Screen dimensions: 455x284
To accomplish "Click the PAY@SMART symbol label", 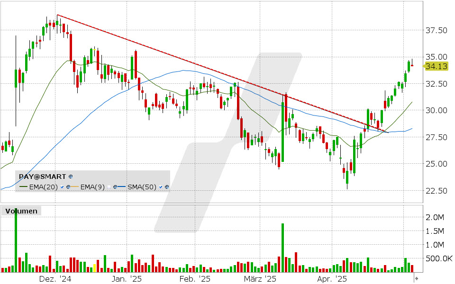I will coord(42,177).
